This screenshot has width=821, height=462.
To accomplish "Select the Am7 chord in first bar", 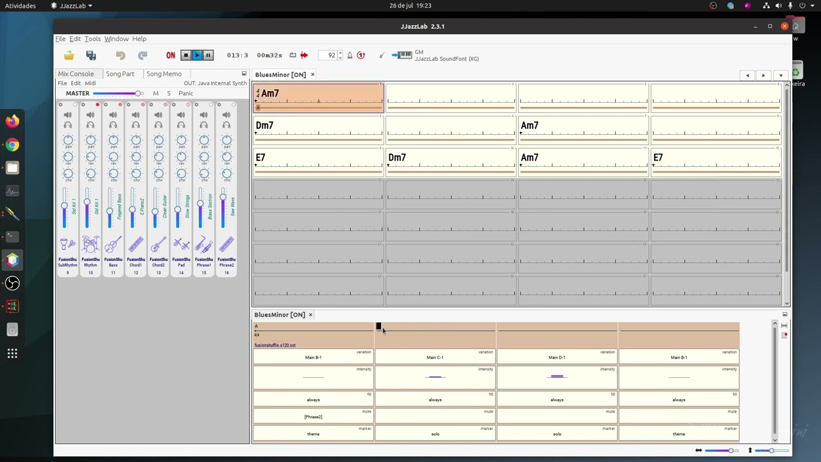I will pyautogui.click(x=270, y=94).
